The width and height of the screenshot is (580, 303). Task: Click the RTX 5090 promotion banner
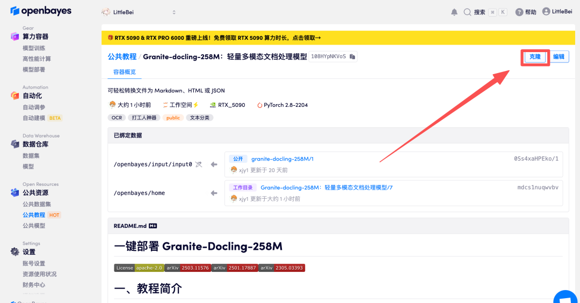click(x=338, y=38)
